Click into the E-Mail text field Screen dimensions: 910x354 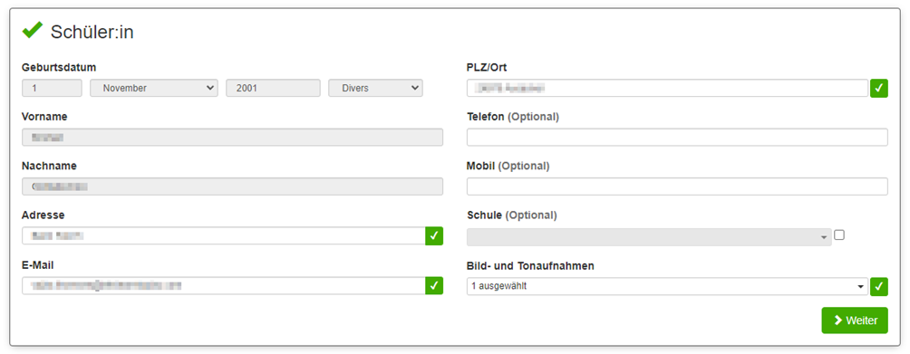coord(224,285)
